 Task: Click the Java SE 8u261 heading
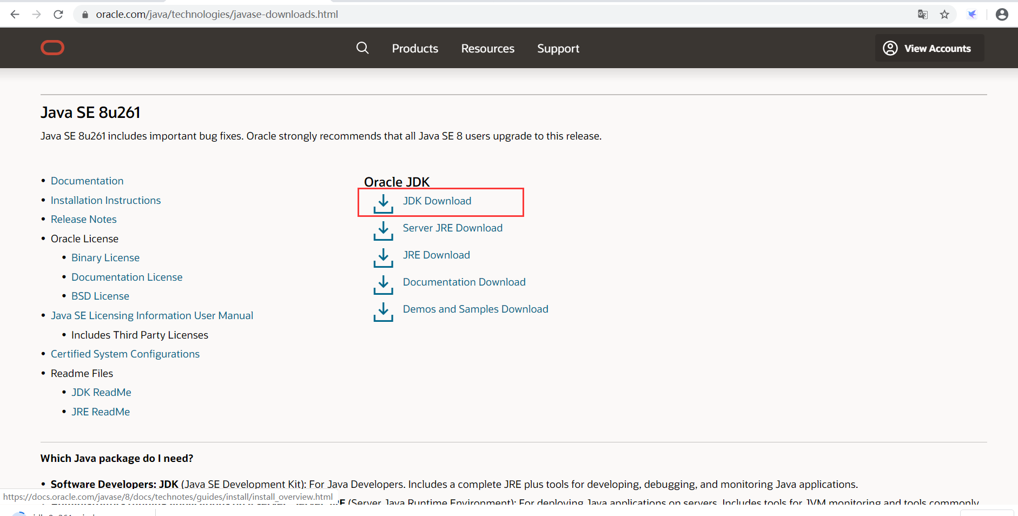90,113
